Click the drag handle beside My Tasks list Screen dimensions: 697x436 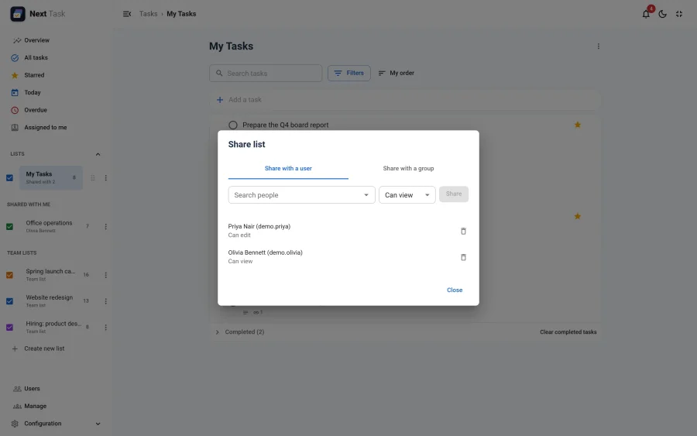pos(93,178)
